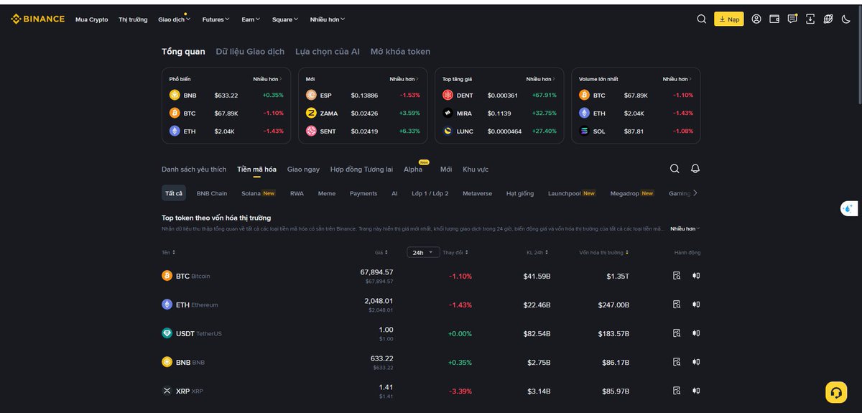
Task: Sort by Vốn hóa thị trường column
Action: point(604,252)
